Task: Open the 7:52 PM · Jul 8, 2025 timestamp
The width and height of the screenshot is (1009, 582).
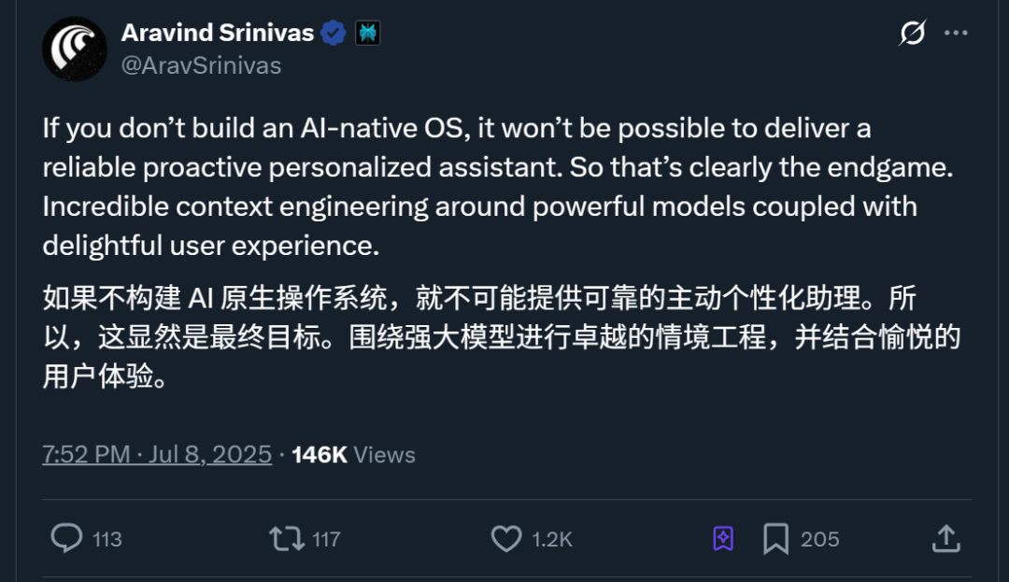Action: (157, 455)
